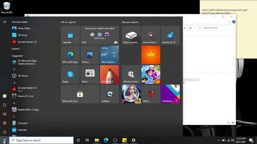The height and width of the screenshot is (144, 257).
Task: Click the Windows Start button
Action: coord(4,140)
